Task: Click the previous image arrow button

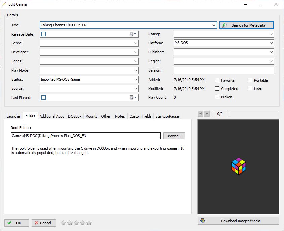Action: tap(201, 114)
